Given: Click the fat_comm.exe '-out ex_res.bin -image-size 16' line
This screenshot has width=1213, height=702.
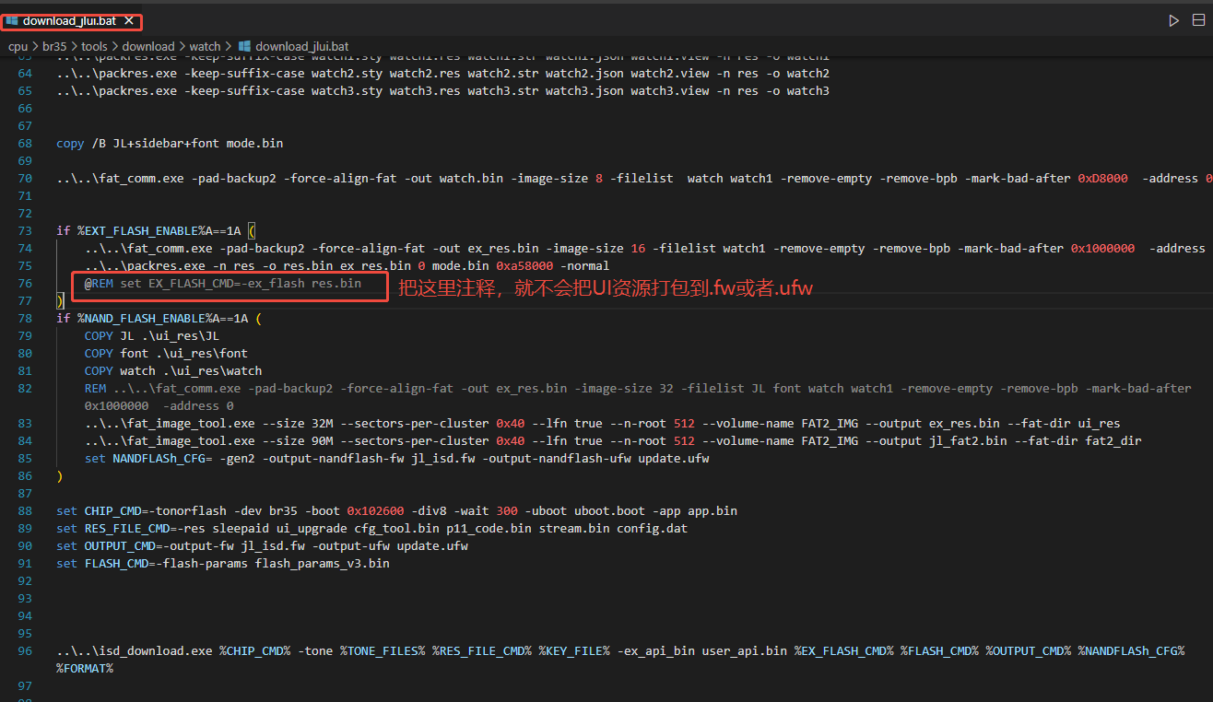Looking at the screenshot, I should tap(645, 249).
